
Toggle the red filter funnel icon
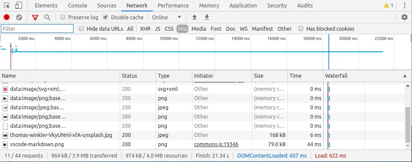[x=35, y=17]
